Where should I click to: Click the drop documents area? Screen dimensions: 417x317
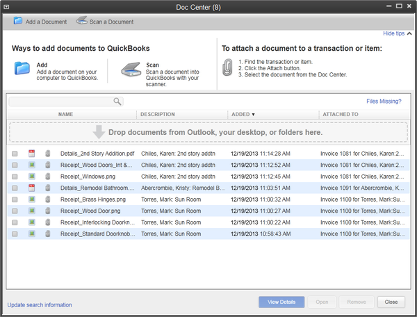click(x=208, y=132)
